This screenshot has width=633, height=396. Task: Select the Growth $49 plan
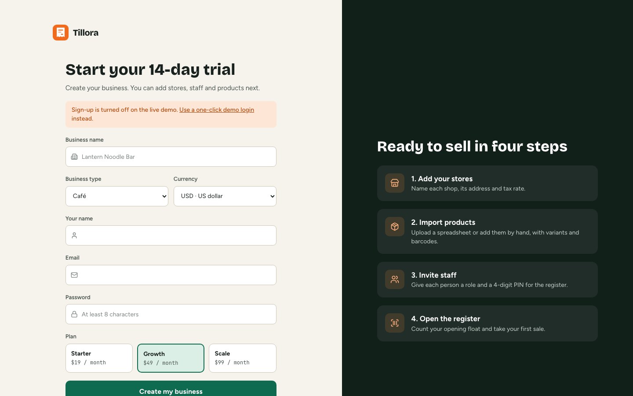171,358
